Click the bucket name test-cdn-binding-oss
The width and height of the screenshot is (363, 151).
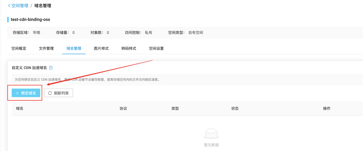pyautogui.click(x=30, y=20)
